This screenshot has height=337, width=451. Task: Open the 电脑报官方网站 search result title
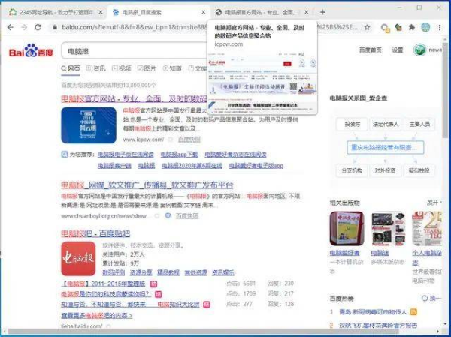[x=134, y=99]
